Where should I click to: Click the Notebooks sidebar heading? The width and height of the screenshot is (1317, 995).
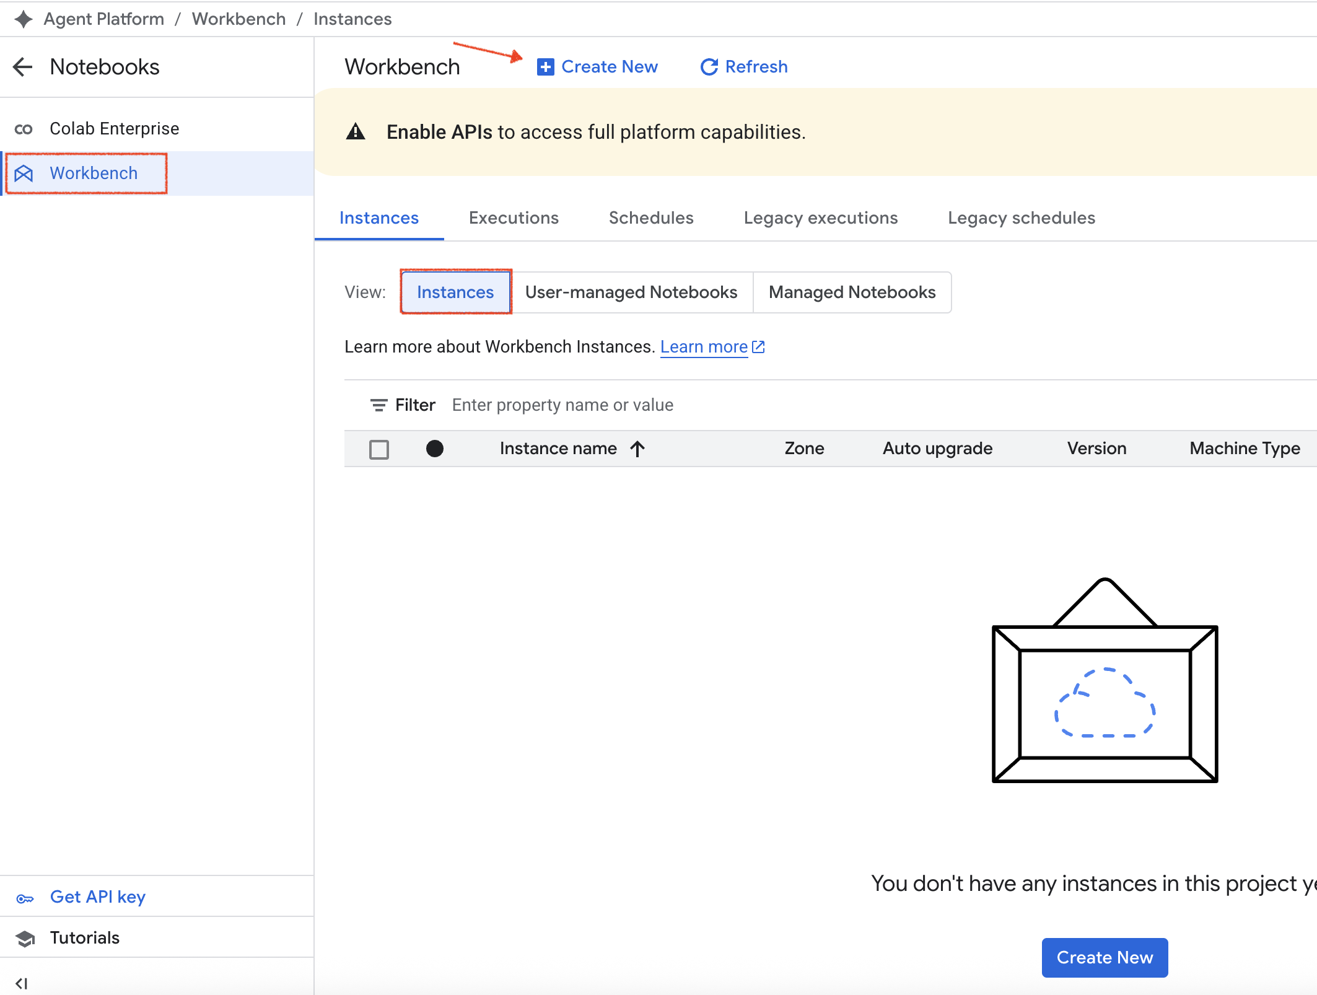tap(105, 67)
